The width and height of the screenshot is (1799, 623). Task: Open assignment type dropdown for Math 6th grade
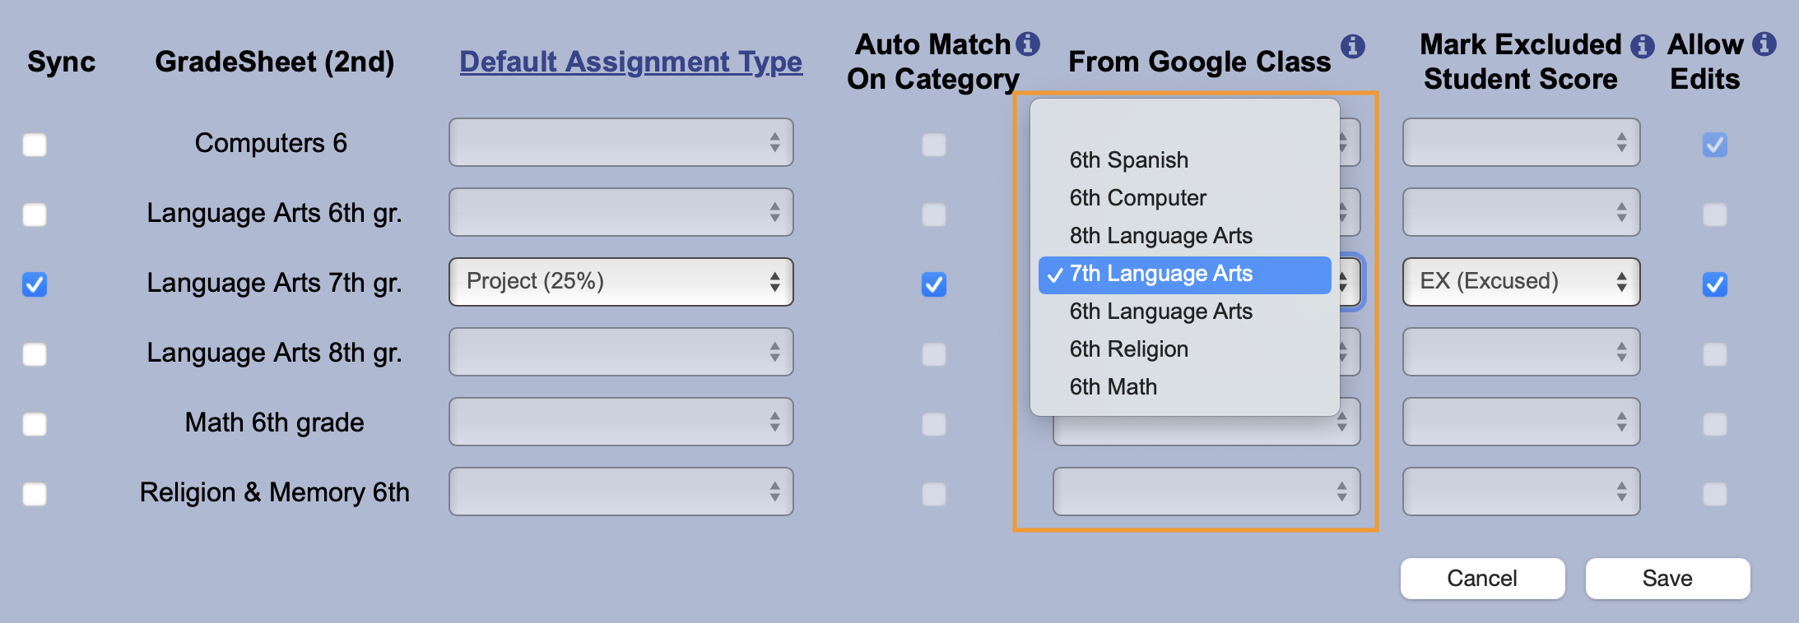point(621,422)
